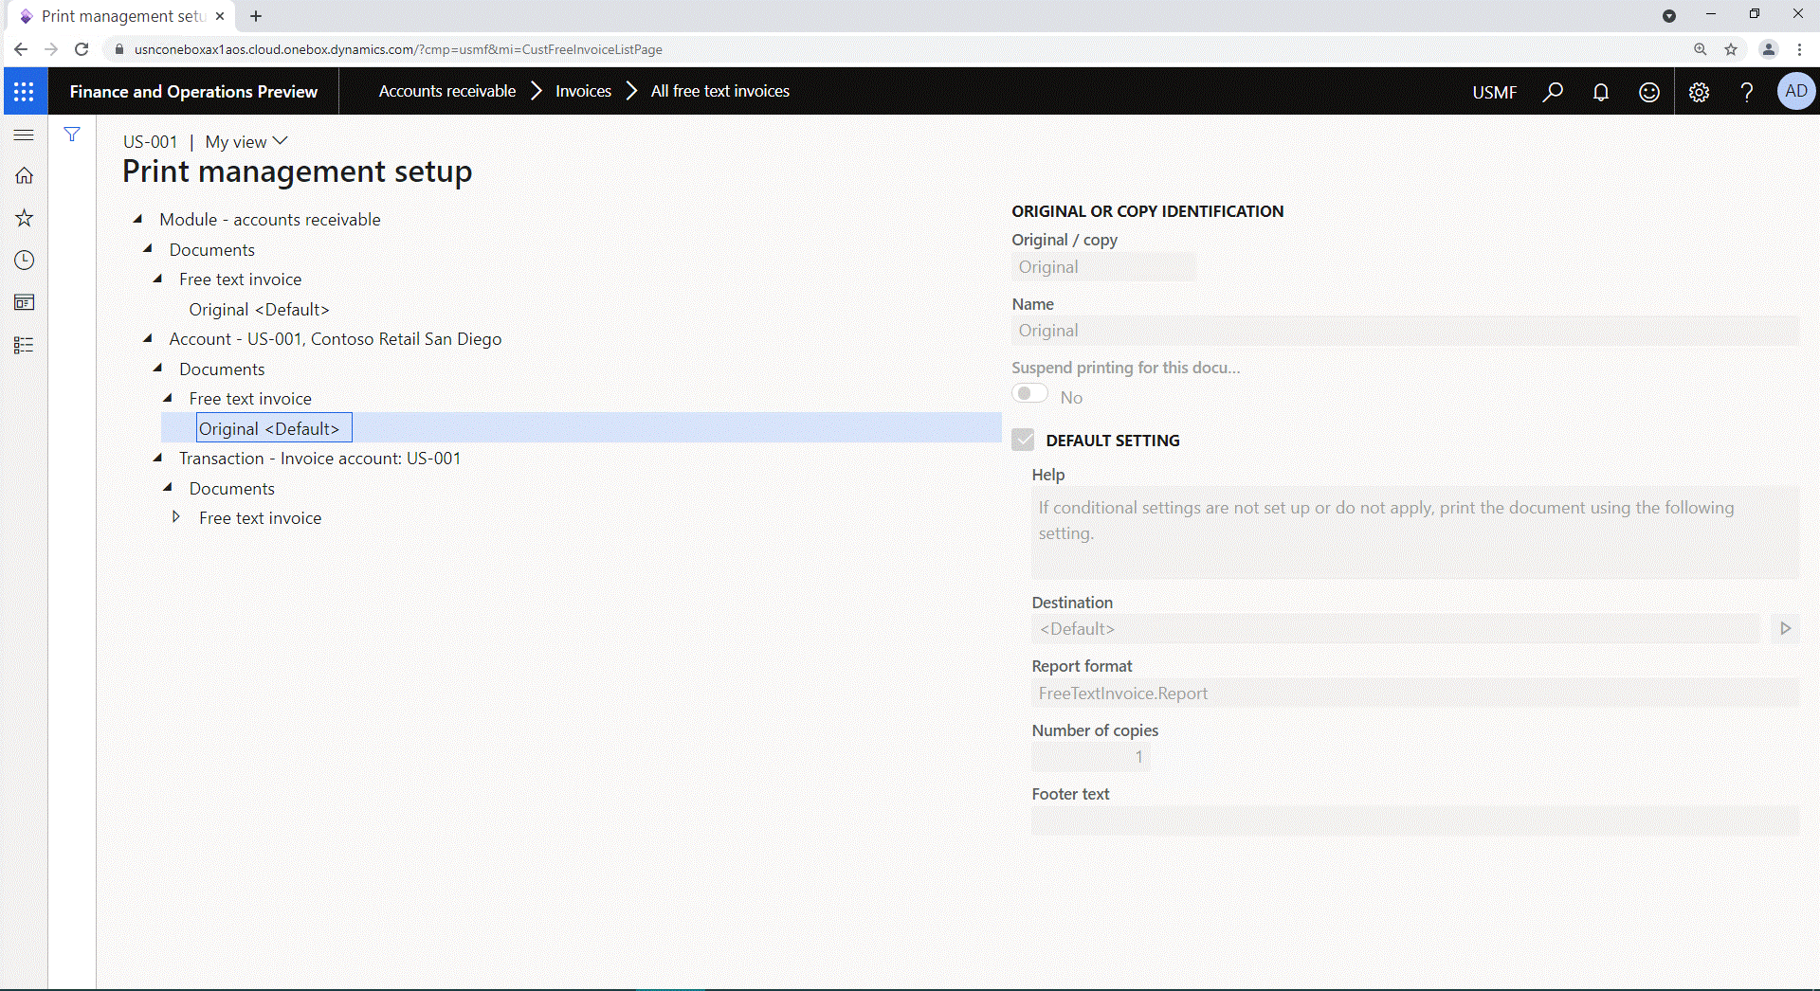Viewport: 1820px width, 991px height.
Task: Click the browser address bar URL
Action: (x=398, y=49)
